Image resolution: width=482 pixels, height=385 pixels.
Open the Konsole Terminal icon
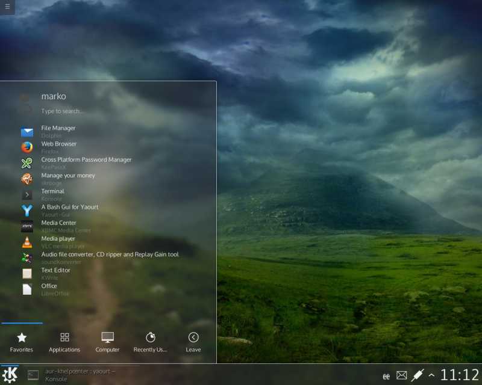[x=27, y=195]
